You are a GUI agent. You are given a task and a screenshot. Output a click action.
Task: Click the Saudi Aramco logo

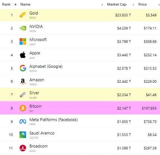[23, 135]
